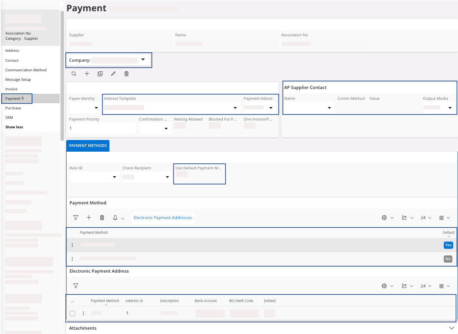This screenshot has height=334, width=458.
Task: Filter the Electronic Payment Address list
Action: 76,286
